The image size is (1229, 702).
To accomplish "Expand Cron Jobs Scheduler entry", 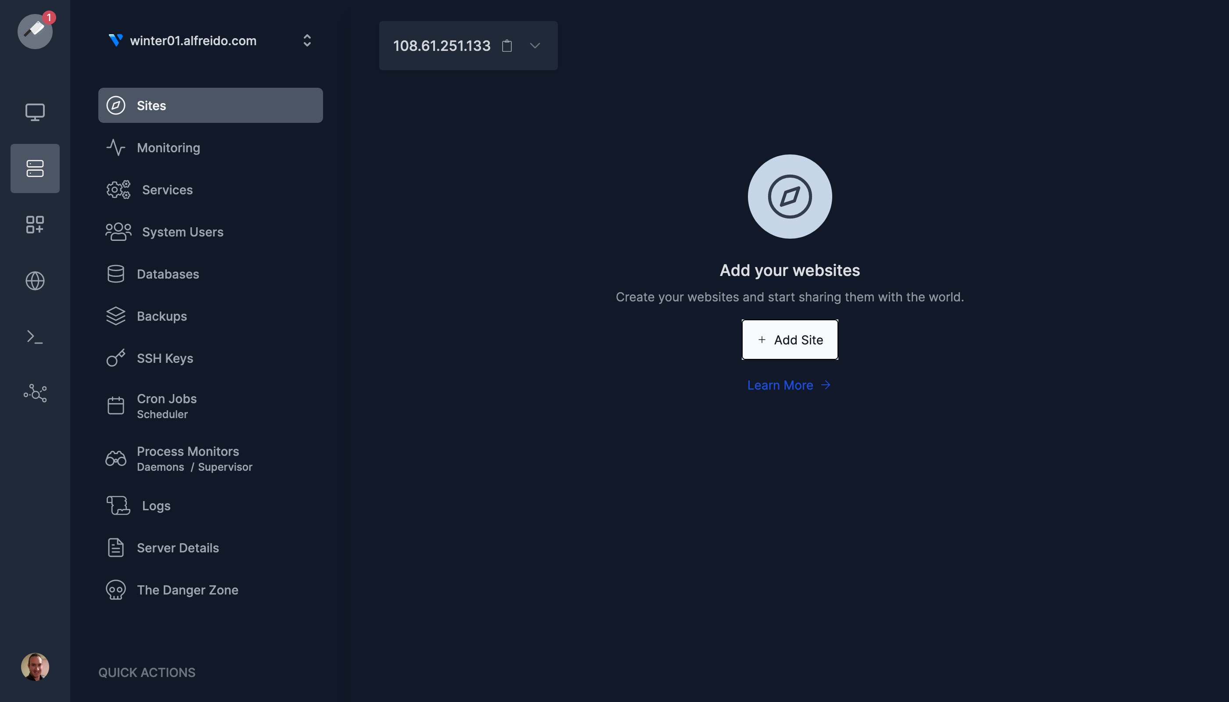I will 166,405.
